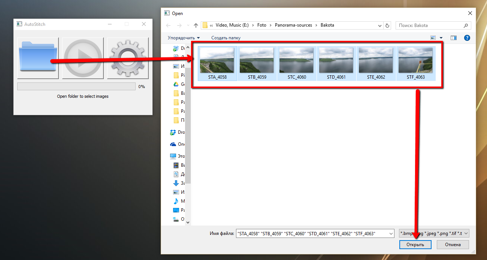Refresh the Bakota folder listing
Screen dimensions: 487x260
pyautogui.click(x=387, y=25)
